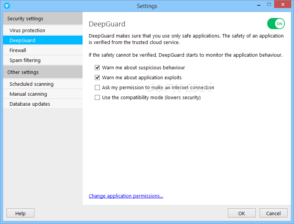Enable Ask my permission for Internet connection
Viewport: 294px width, 224px height.
(x=97, y=88)
